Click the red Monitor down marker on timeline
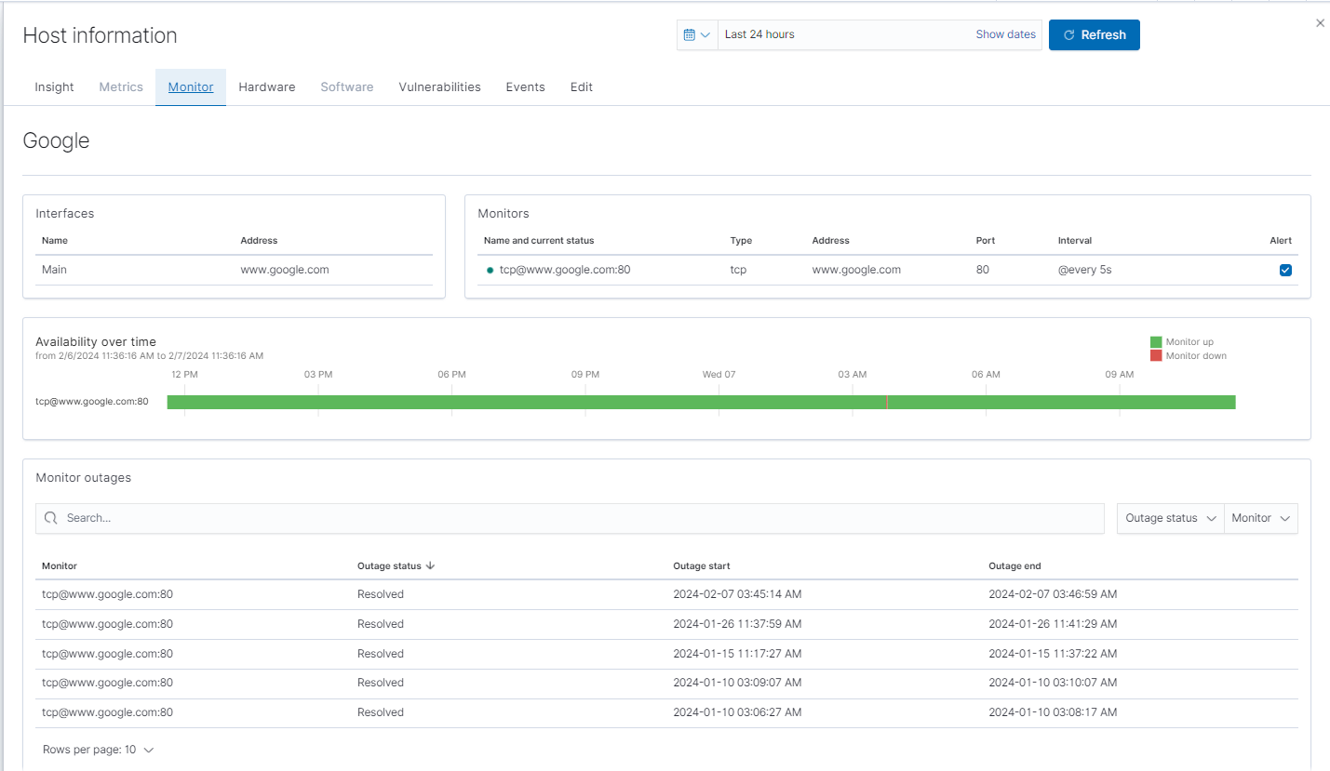This screenshot has height=771, width=1330. [x=886, y=402]
